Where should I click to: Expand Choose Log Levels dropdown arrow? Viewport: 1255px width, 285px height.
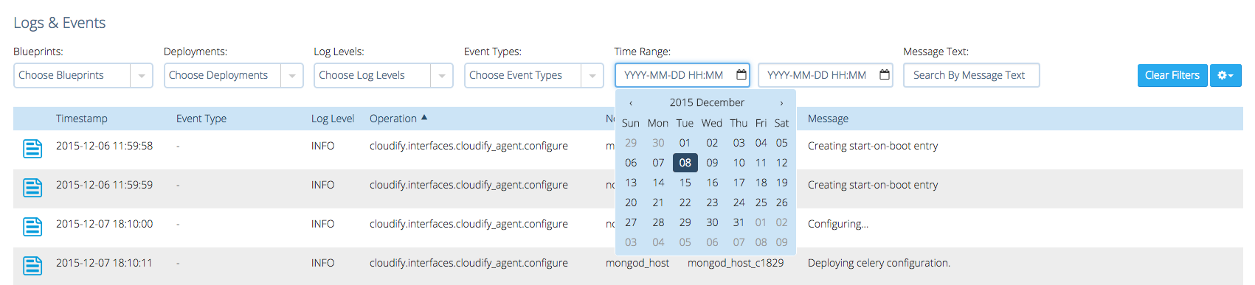(442, 76)
